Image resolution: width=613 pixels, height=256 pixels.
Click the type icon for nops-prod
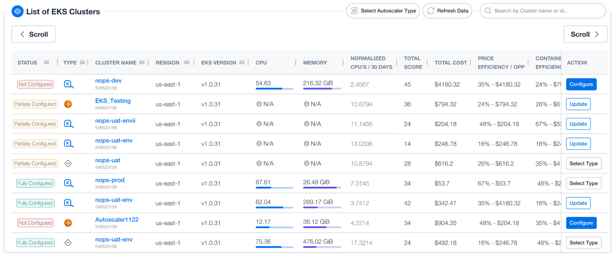pyautogui.click(x=69, y=183)
